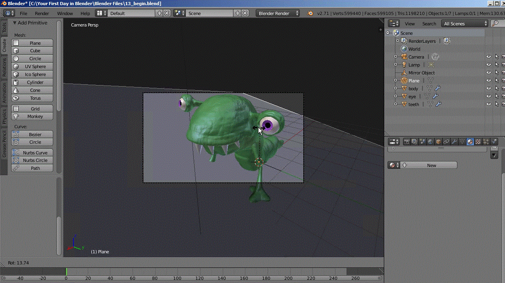The width and height of the screenshot is (505, 283).
Task: Open the Render menu
Action: pyautogui.click(x=42, y=13)
